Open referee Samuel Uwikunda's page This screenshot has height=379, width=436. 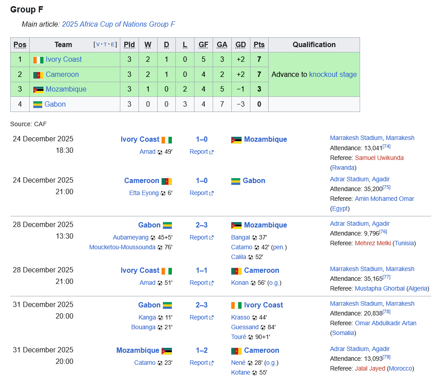click(x=379, y=158)
